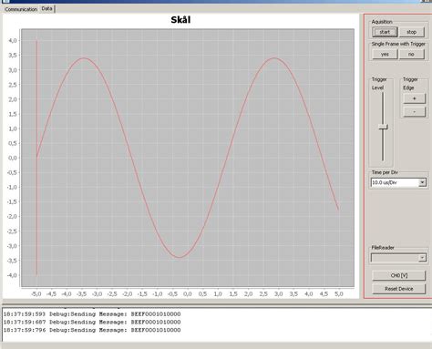Click the 3,5 y-axis label
This screenshot has width=432, height=349.
tap(13, 56)
